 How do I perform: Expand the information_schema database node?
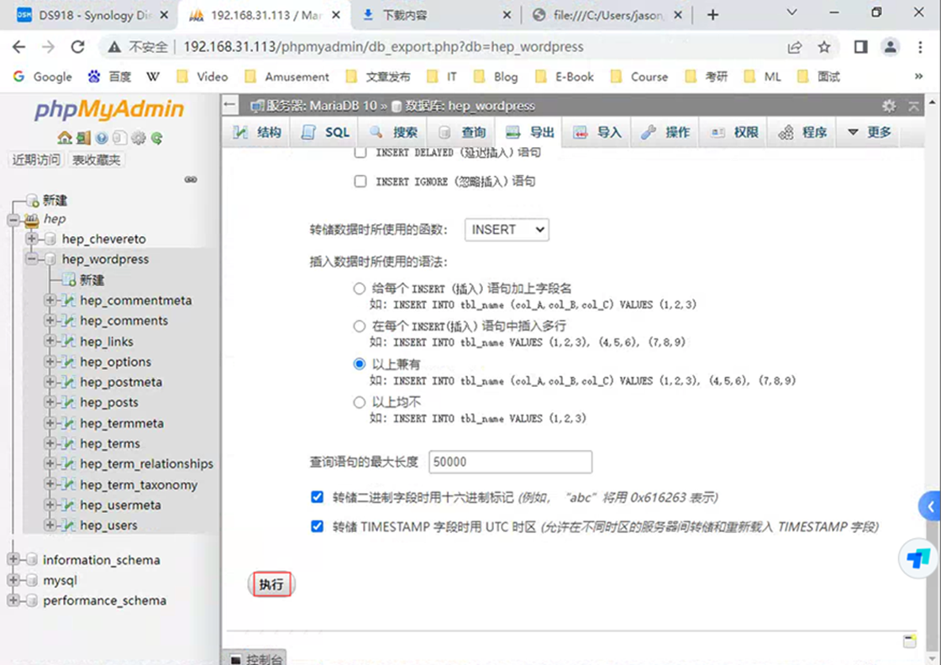click(x=13, y=559)
